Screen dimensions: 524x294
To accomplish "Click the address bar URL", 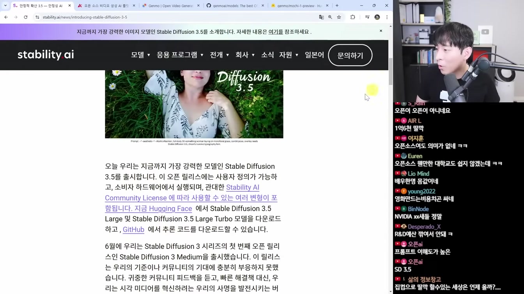I will [x=85, y=17].
